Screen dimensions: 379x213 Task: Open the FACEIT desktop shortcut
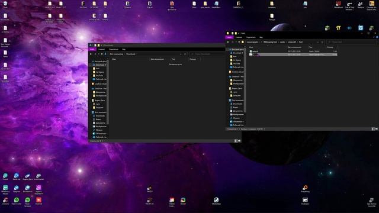150,189
